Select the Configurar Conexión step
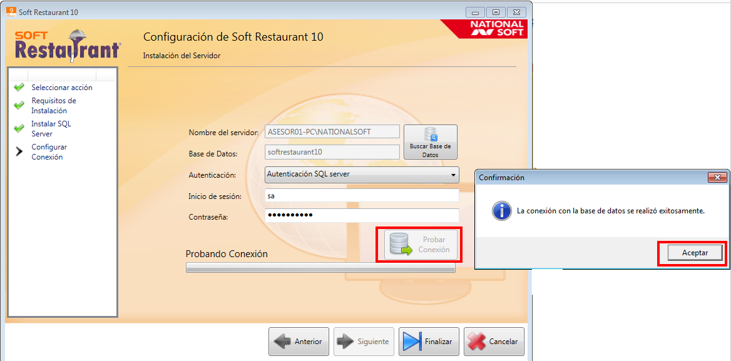Screen dimensions: 731x361 (49, 152)
